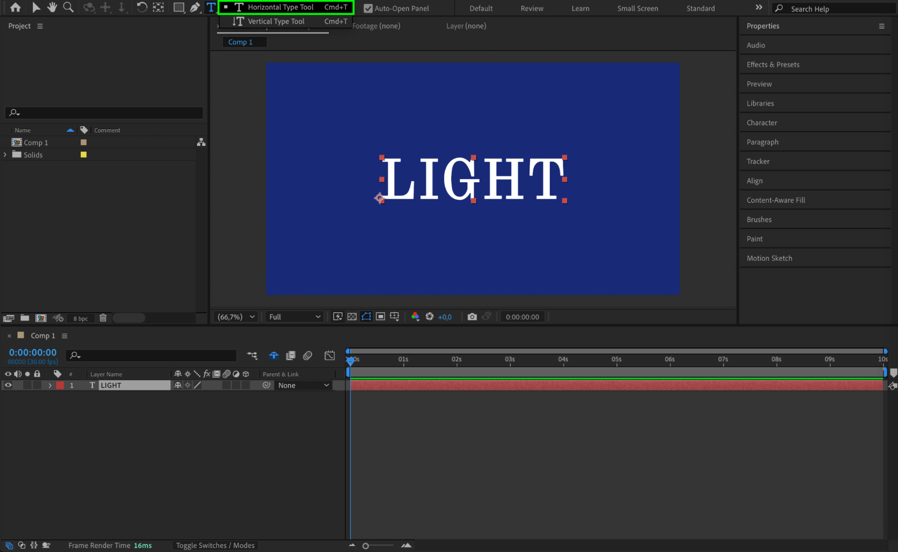898x552 pixels.
Task: Click the red label swatch of LIGHT layer
Action: 60,385
